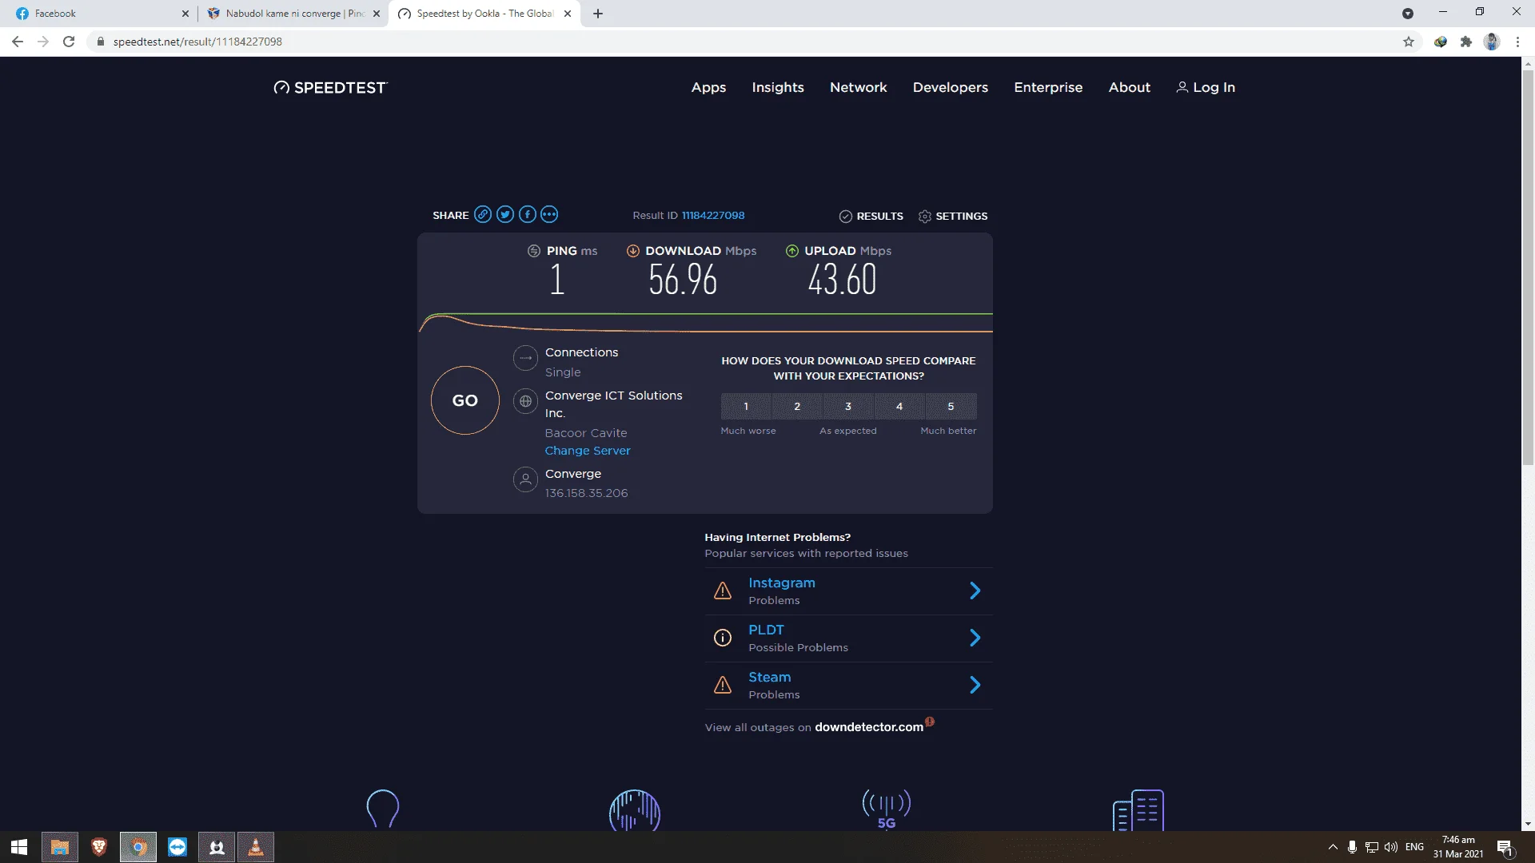The image size is (1535, 863).
Task: Expand the PLDT possible problems arrow
Action: point(975,638)
